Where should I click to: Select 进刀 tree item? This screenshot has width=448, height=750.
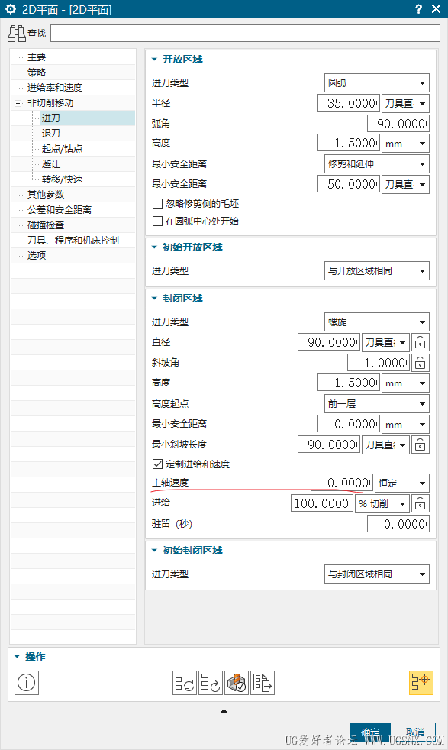point(50,118)
